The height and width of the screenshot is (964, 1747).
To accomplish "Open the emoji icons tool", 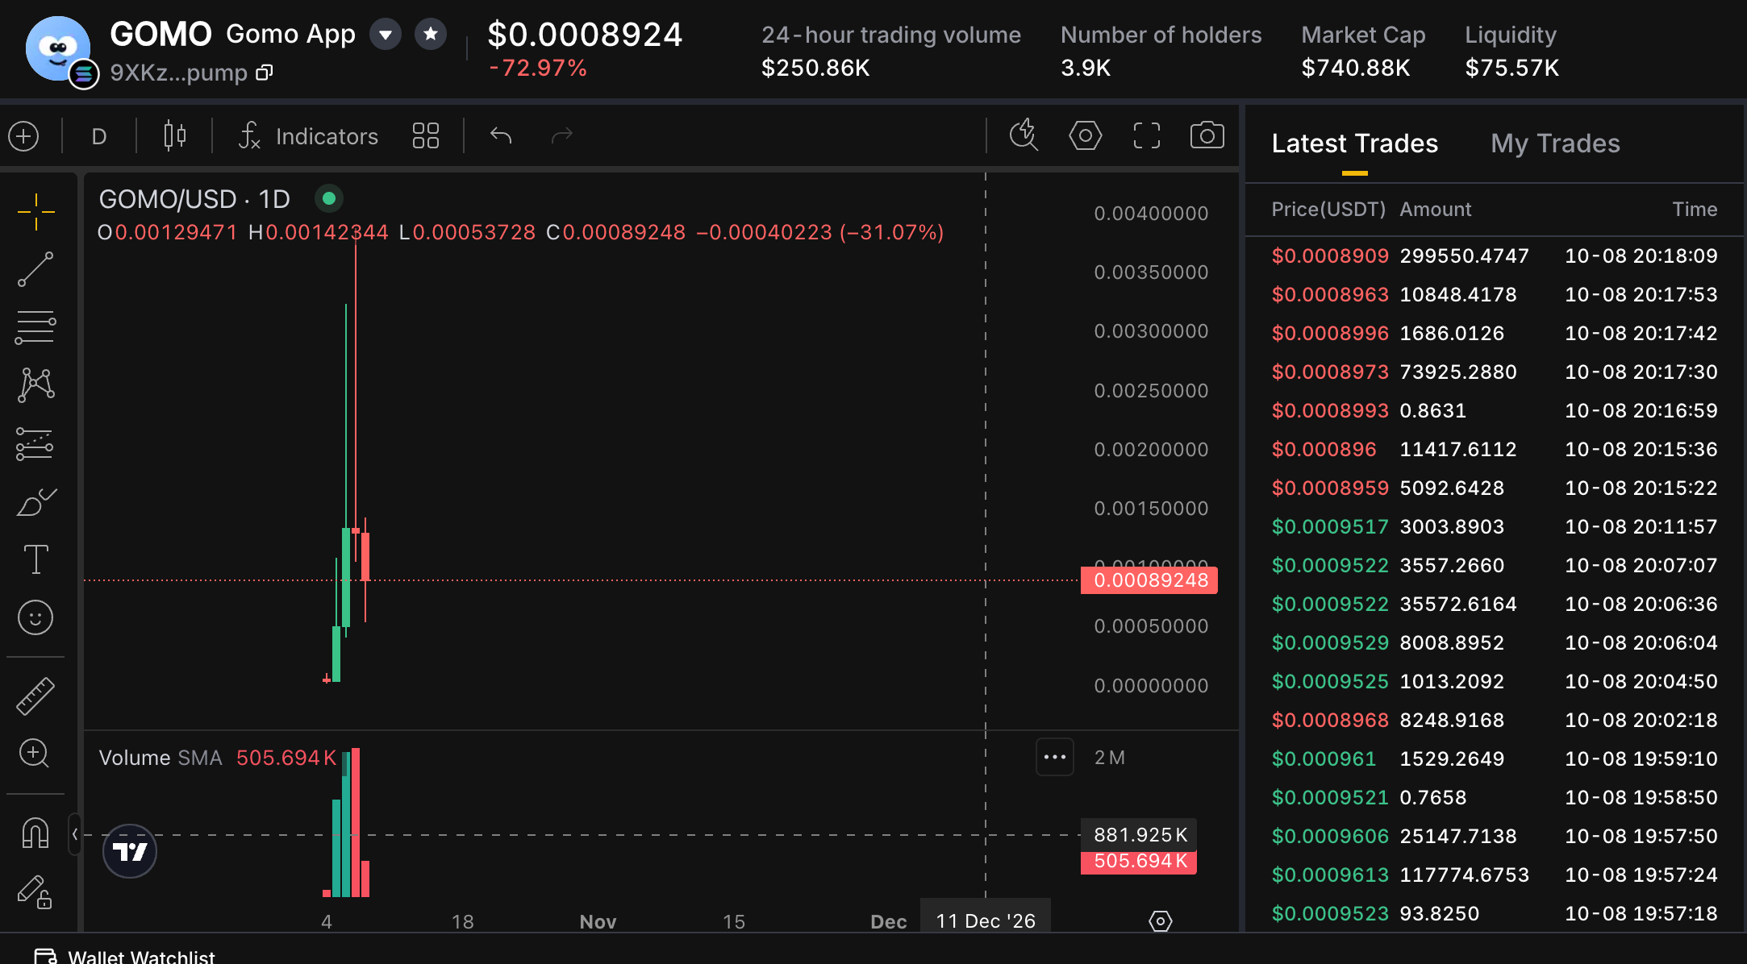I will 35,617.
